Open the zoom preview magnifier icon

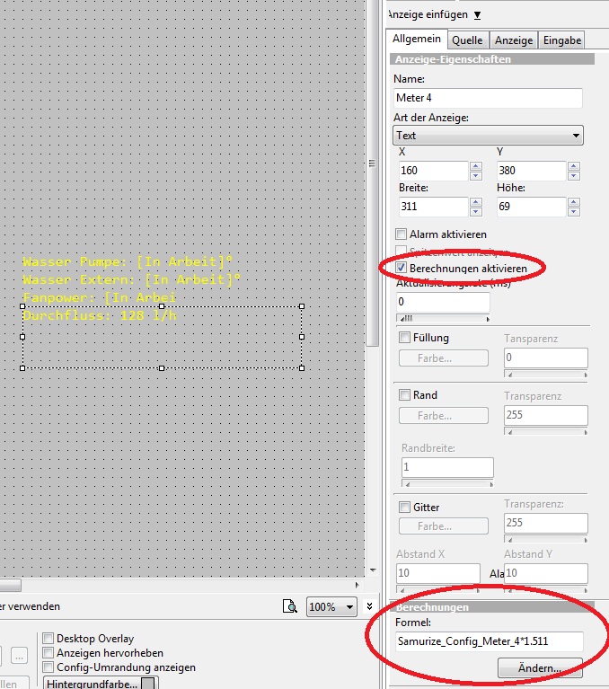coord(290,607)
